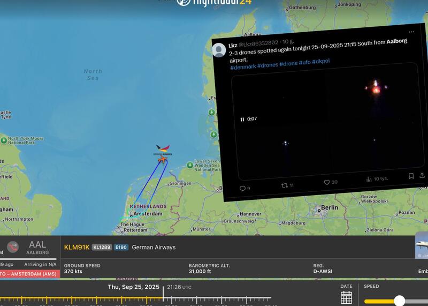The height and width of the screenshot is (306, 428).
Task: Click the Groningen label on the map
Action: tap(180, 183)
